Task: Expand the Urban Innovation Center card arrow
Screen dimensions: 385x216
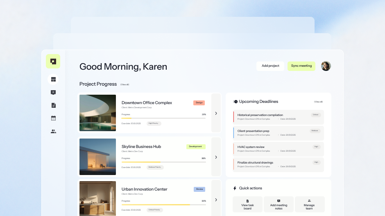Action: [216, 200]
